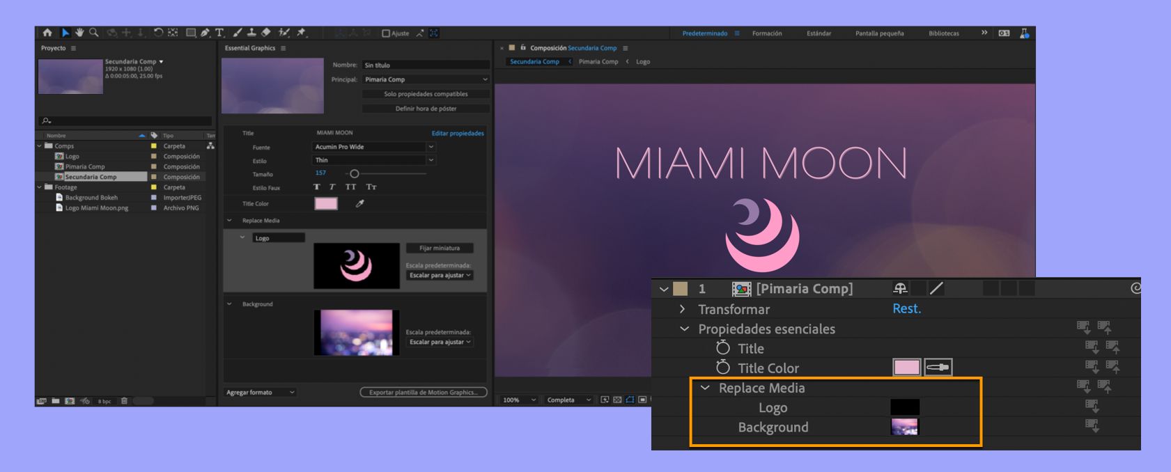
Task: Click the blue Rest. reset link
Action: [x=907, y=309]
